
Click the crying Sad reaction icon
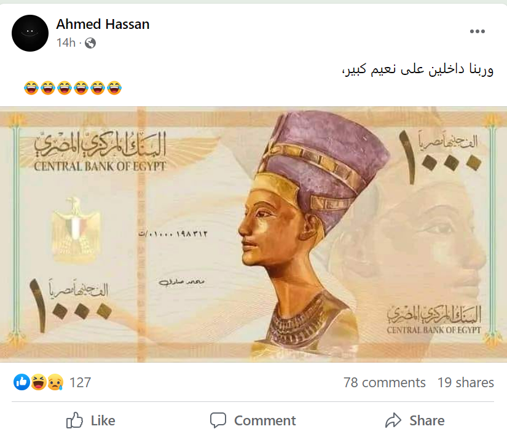pos(55,382)
